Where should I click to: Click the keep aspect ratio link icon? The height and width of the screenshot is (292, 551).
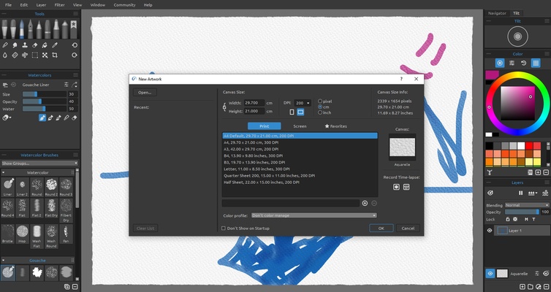pyautogui.click(x=224, y=107)
